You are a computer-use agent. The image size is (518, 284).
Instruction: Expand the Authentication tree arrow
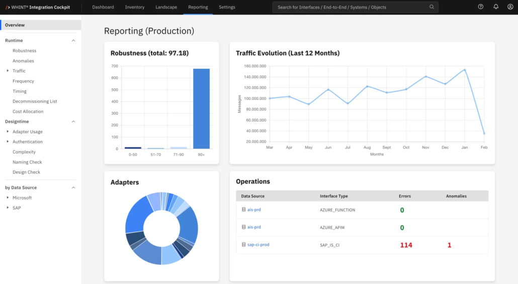[8, 141]
